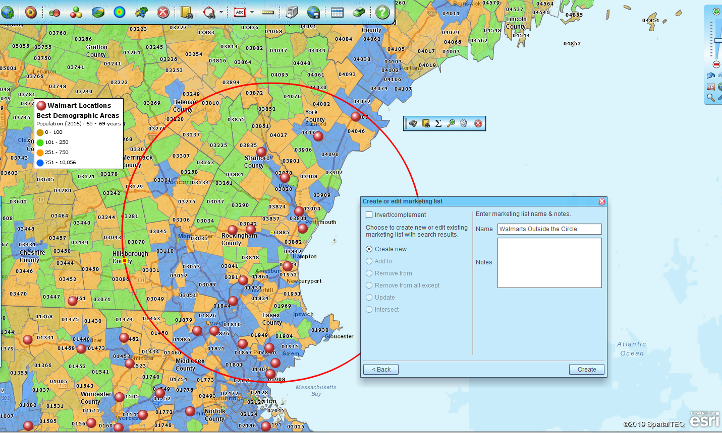
Task: Open the yellow book with binoculars search icon
Action: pyautogui.click(x=187, y=12)
